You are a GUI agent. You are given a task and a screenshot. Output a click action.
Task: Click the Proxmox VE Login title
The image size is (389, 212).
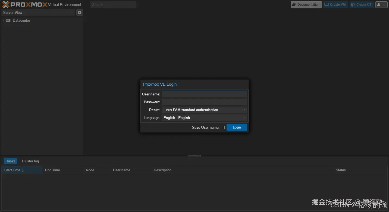coord(160,84)
